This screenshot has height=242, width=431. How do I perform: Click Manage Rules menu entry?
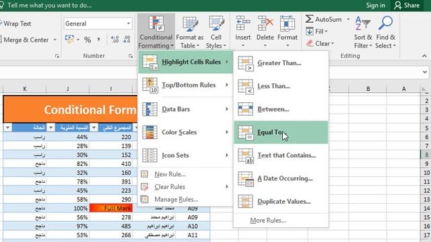click(186, 199)
